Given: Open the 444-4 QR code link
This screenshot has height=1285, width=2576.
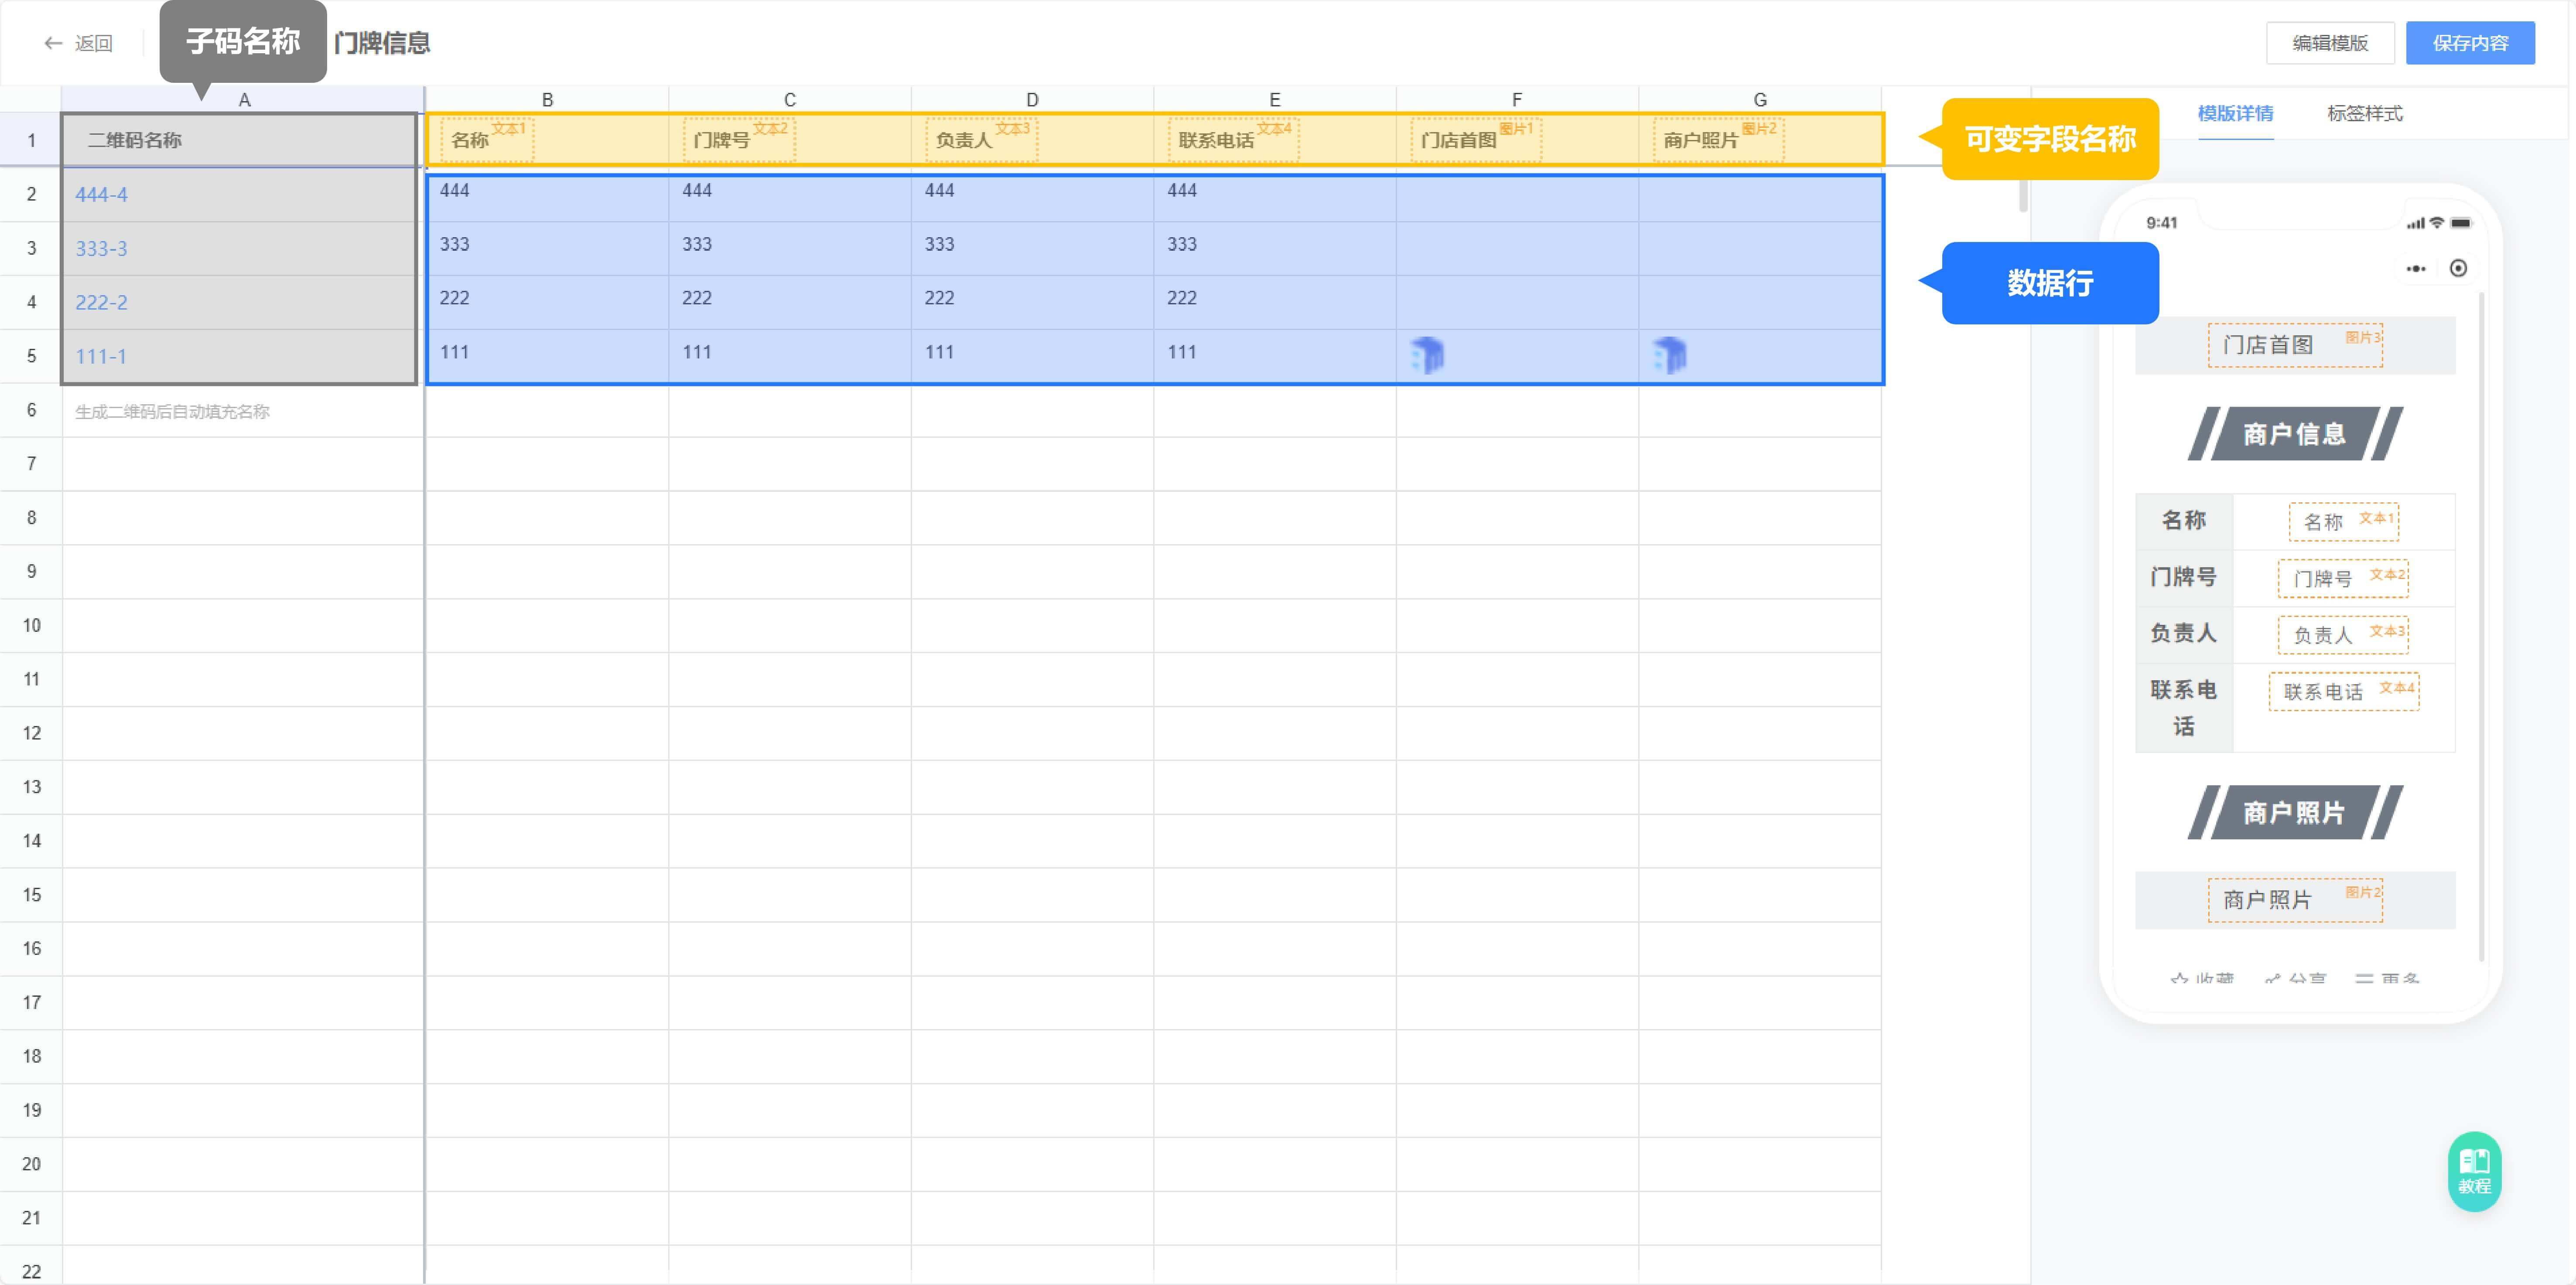Looking at the screenshot, I should coord(101,194).
